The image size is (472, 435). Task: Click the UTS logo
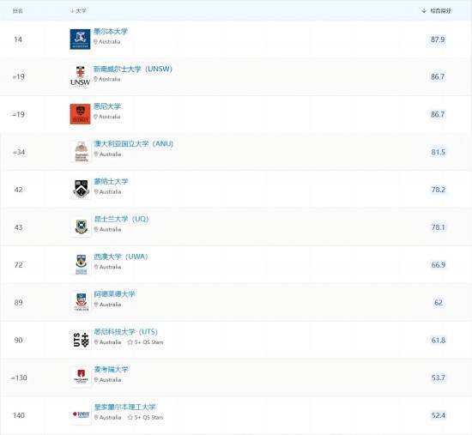82,340
